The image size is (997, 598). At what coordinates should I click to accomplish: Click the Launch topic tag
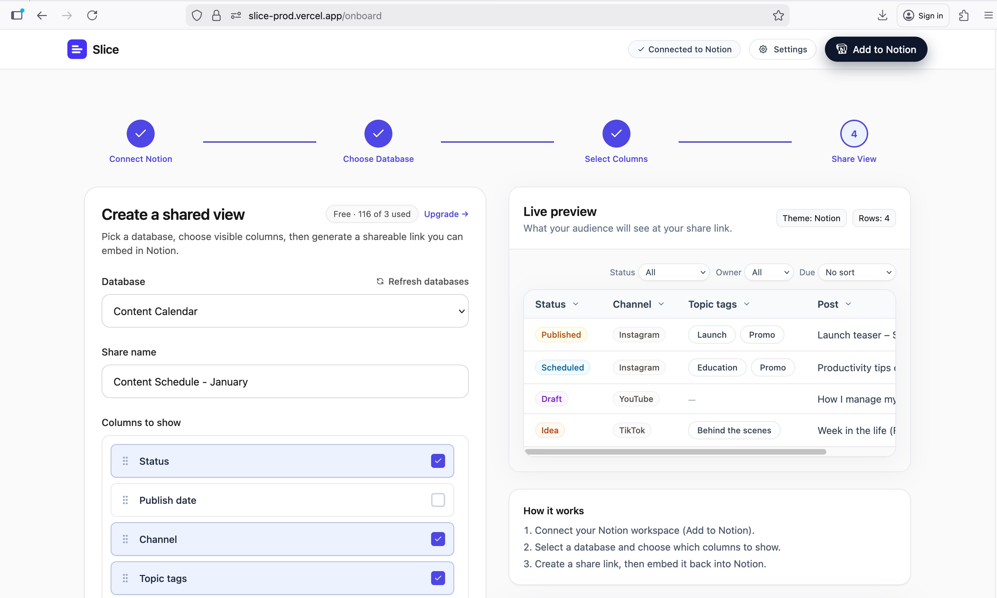[x=711, y=335]
